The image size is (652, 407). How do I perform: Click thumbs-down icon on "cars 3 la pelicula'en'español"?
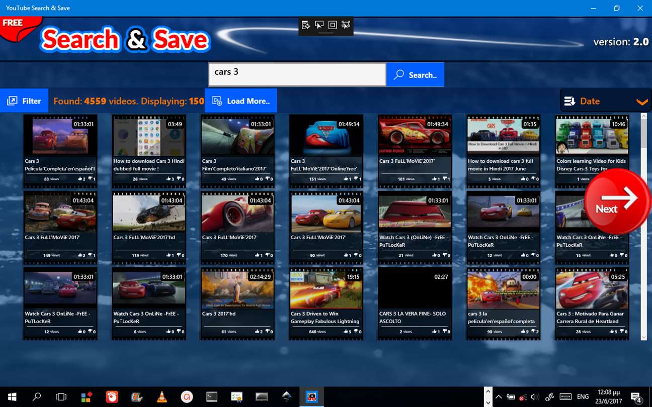(534, 332)
